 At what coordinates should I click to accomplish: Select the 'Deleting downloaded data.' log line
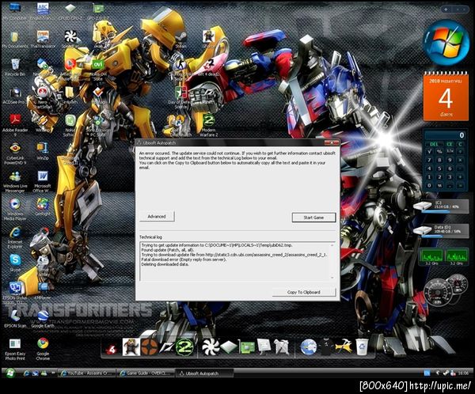(165, 264)
